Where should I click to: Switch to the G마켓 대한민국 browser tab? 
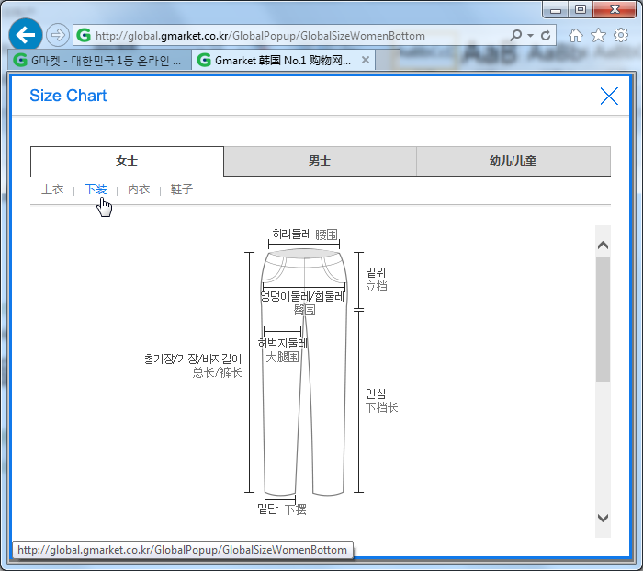(101, 60)
